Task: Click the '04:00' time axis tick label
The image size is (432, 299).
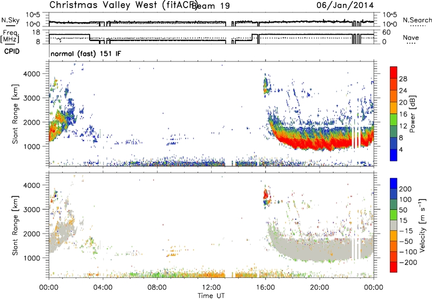Action: pos(103,288)
